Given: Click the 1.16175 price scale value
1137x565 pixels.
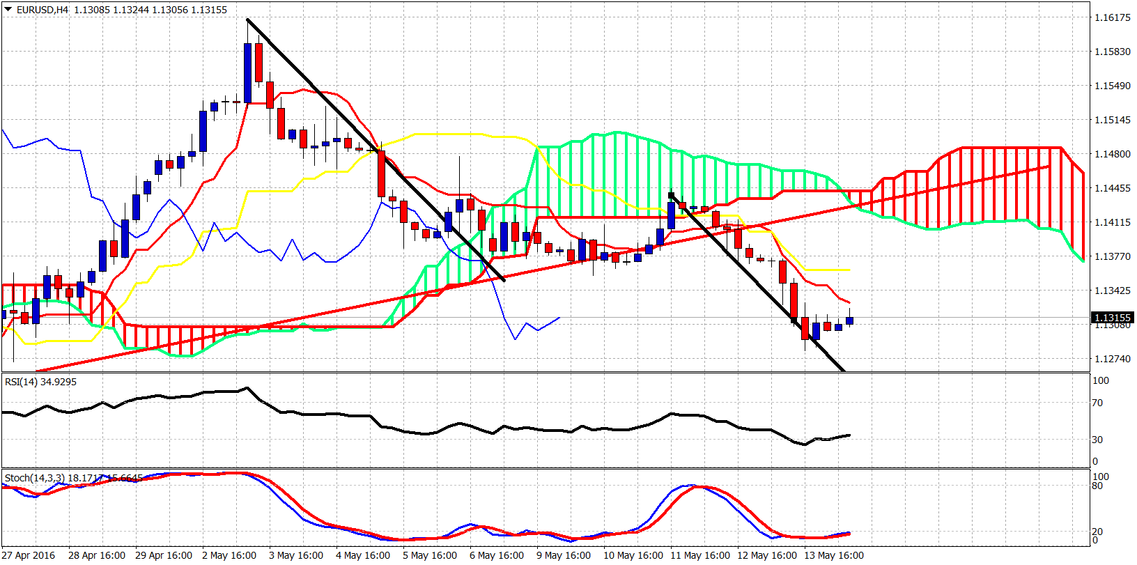Looking at the screenshot, I should (x=1113, y=17).
